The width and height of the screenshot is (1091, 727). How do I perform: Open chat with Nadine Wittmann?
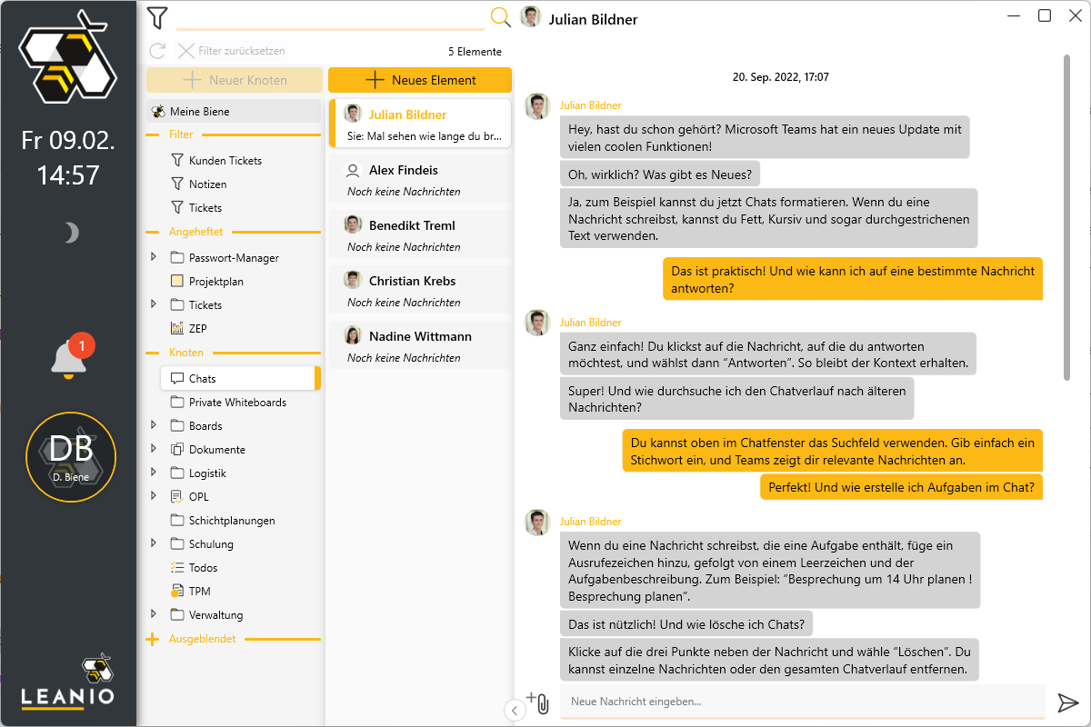420,346
